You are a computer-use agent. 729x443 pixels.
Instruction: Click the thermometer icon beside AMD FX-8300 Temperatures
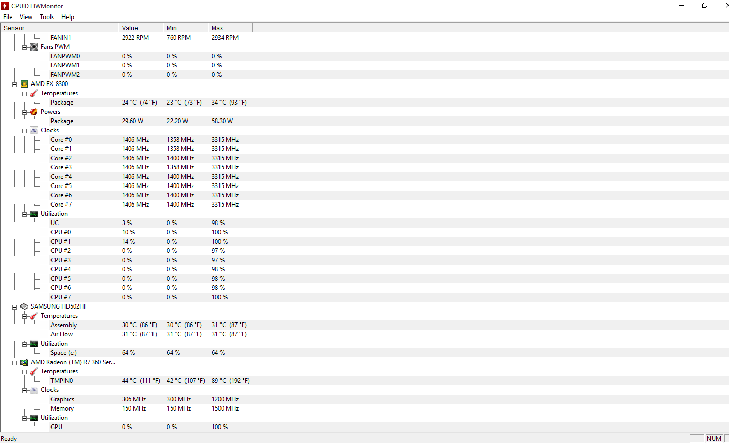coord(34,93)
